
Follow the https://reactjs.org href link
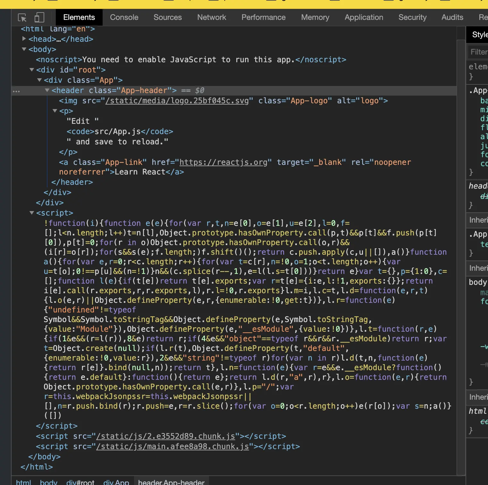coord(223,162)
